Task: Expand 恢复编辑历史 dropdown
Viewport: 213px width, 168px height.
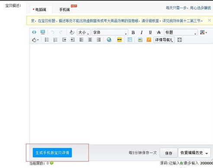Action: (x=194, y=153)
